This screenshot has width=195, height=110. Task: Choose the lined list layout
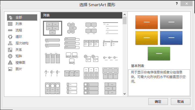(x=111, y=28)
